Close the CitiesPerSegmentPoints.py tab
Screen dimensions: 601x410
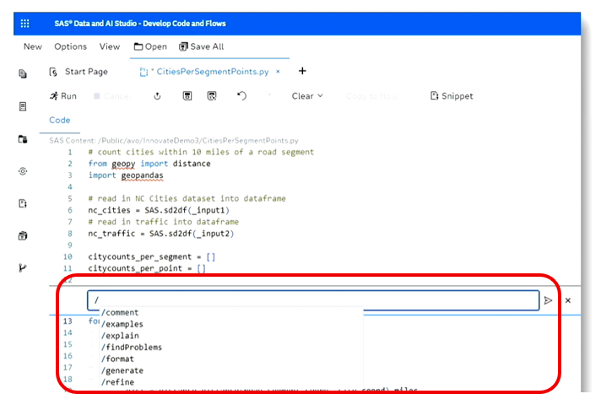278,71
